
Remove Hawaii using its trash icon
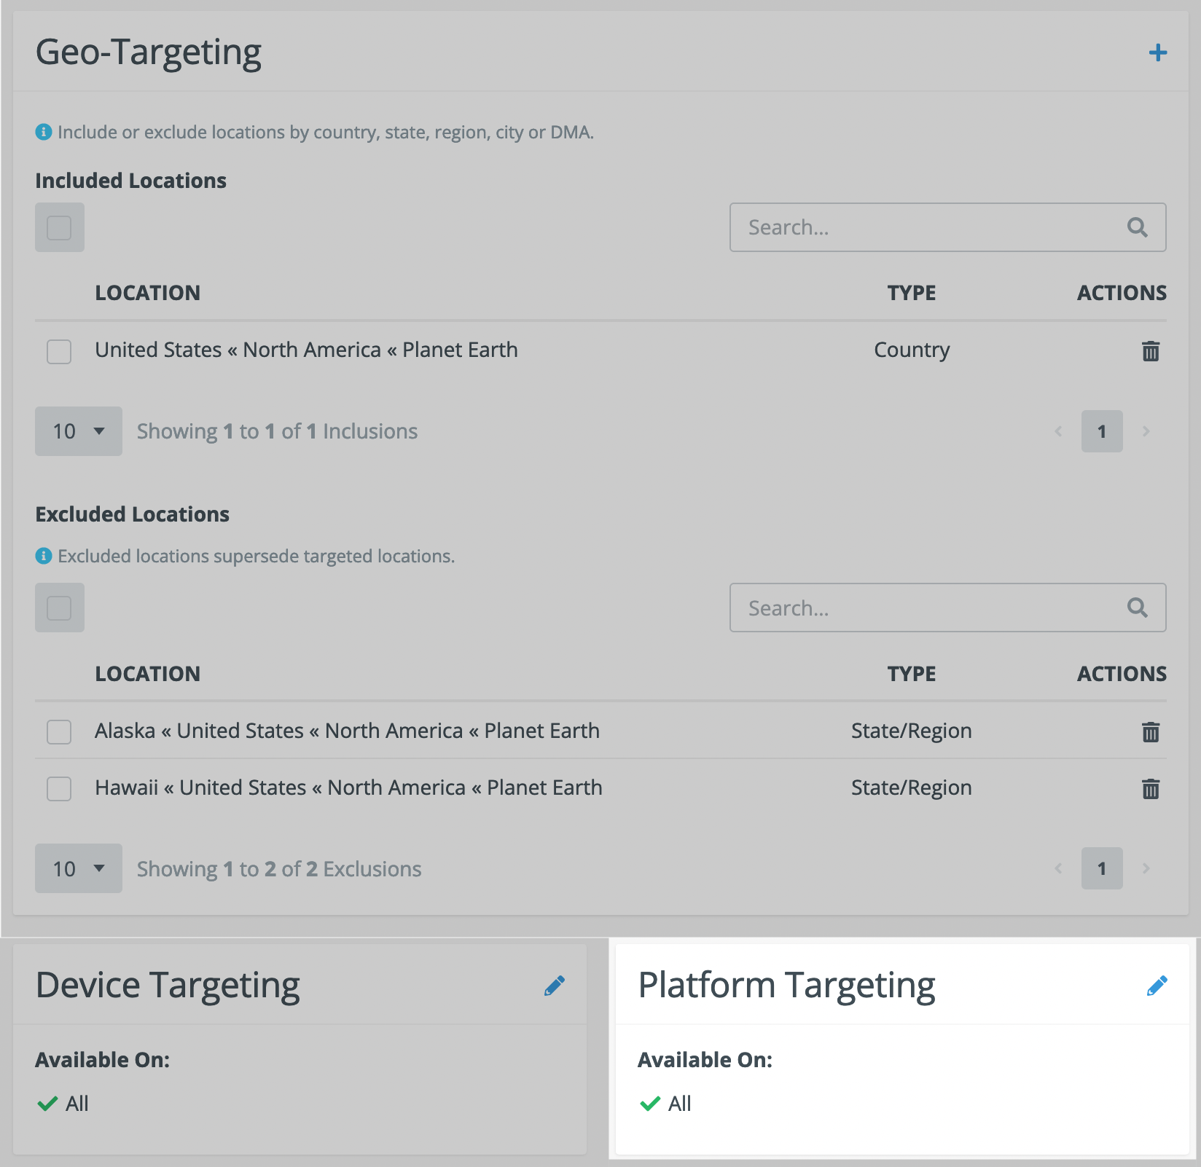tap(1150, 789)
